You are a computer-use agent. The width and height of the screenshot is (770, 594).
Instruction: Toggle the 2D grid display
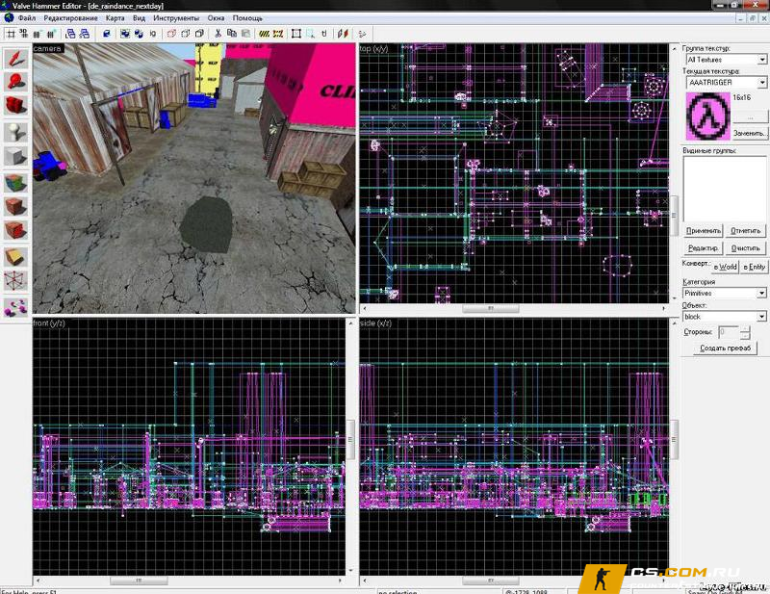tap(11, 34)
